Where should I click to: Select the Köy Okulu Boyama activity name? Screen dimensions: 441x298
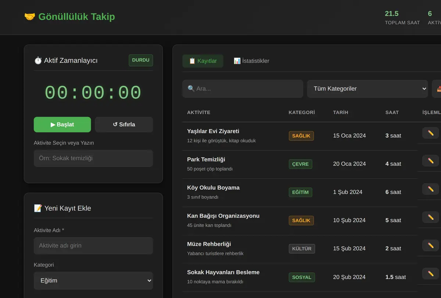[213, 188]
